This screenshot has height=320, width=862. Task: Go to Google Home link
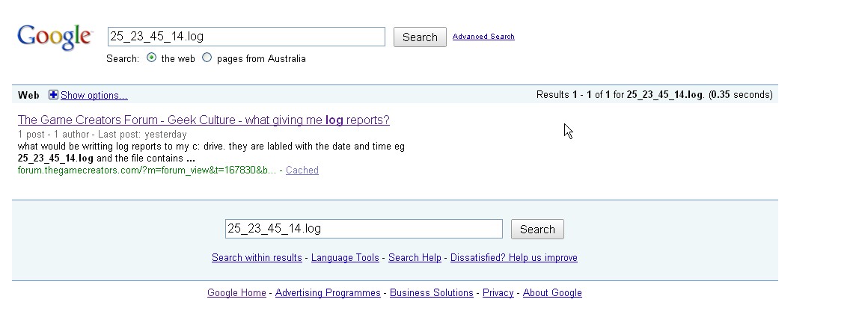click(236, 293)
